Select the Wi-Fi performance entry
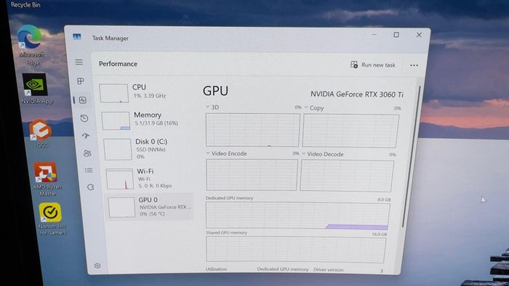509x286 pixels. [149, 178]
